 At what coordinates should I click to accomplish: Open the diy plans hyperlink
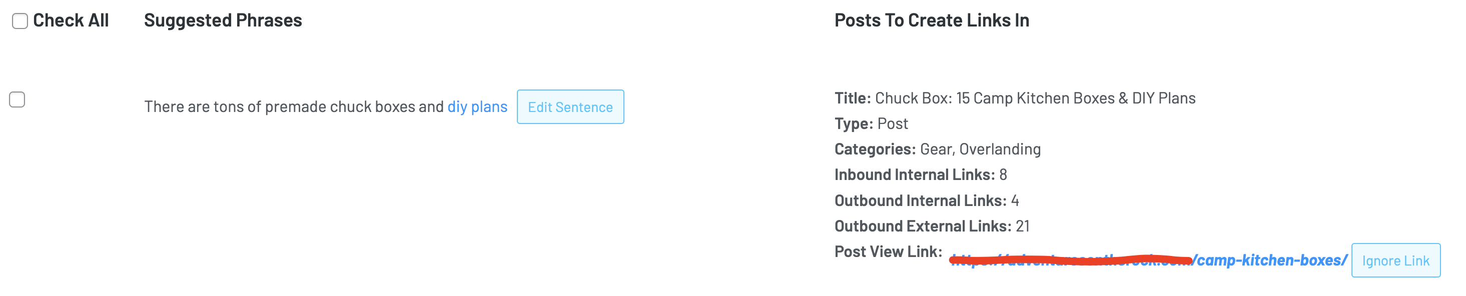pos(478,106)
